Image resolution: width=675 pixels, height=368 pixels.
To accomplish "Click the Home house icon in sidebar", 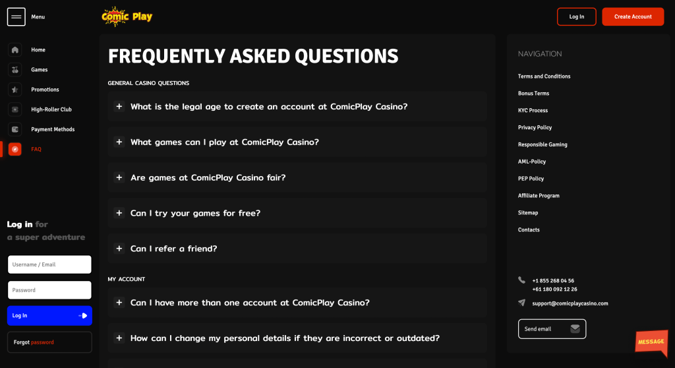I will (15, 50).
